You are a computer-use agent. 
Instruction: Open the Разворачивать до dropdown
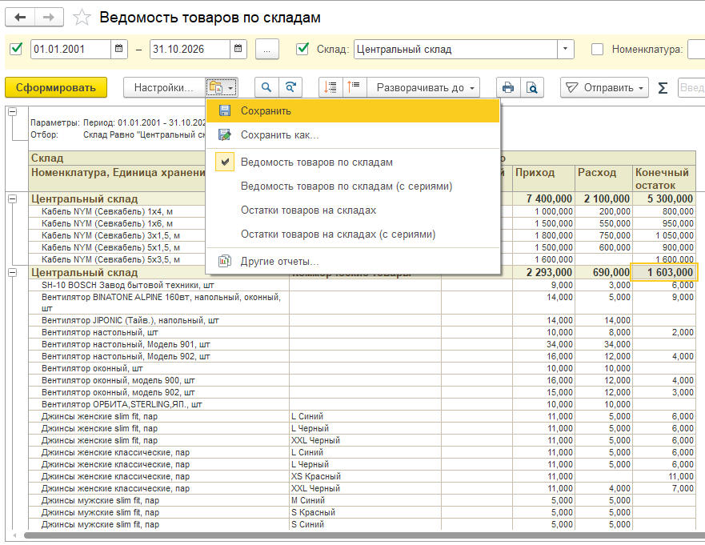pyautogui.click(x=423, y=87)
